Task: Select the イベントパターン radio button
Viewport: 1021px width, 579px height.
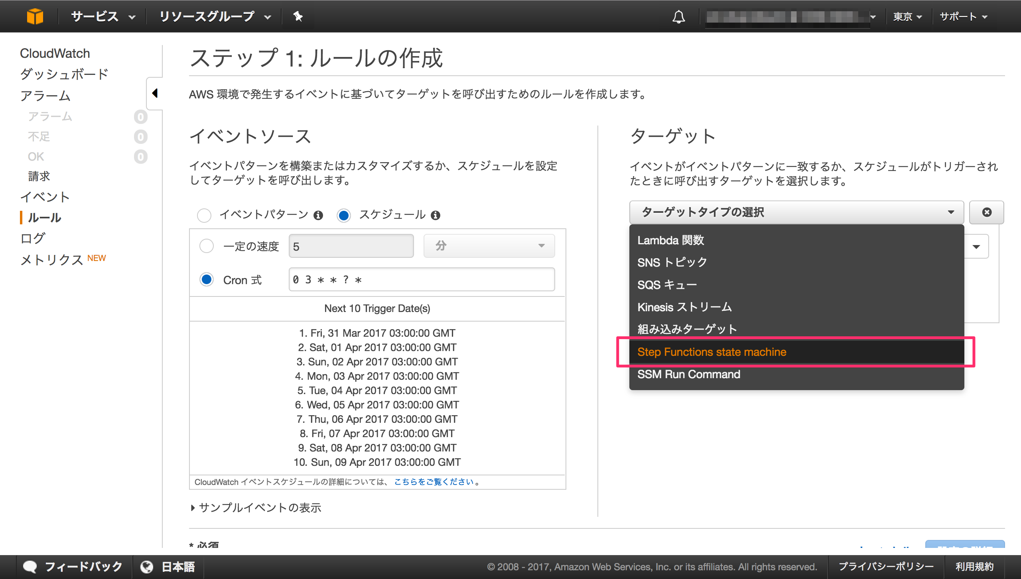Action: (204, 215)
